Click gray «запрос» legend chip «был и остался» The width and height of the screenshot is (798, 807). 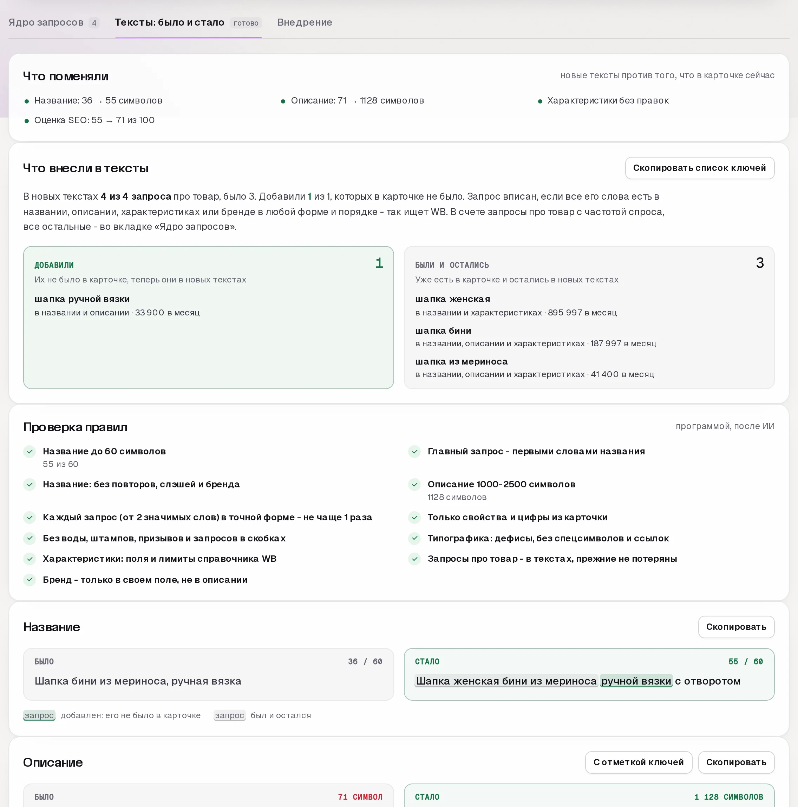(230, 715)
